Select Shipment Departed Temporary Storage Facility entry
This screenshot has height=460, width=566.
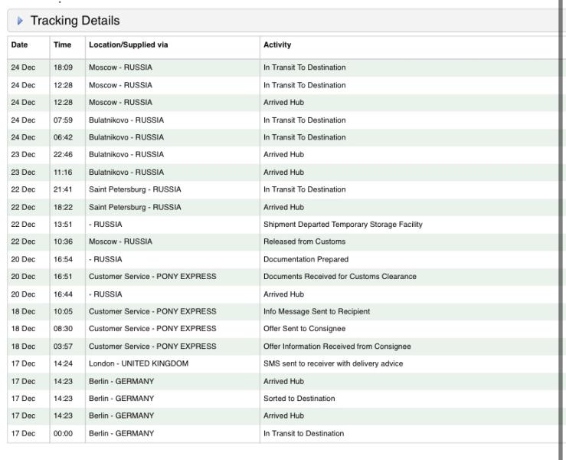pyautogui.click(x=342, y=224)
